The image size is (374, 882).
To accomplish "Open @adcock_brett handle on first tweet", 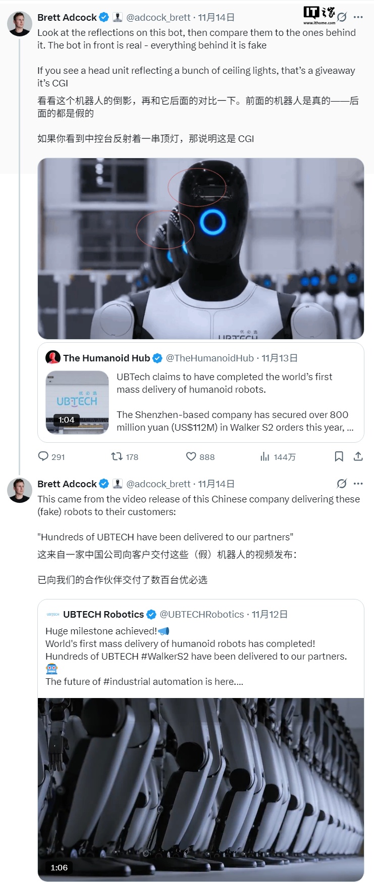I will pyautogui.click(x=158, y=17).
